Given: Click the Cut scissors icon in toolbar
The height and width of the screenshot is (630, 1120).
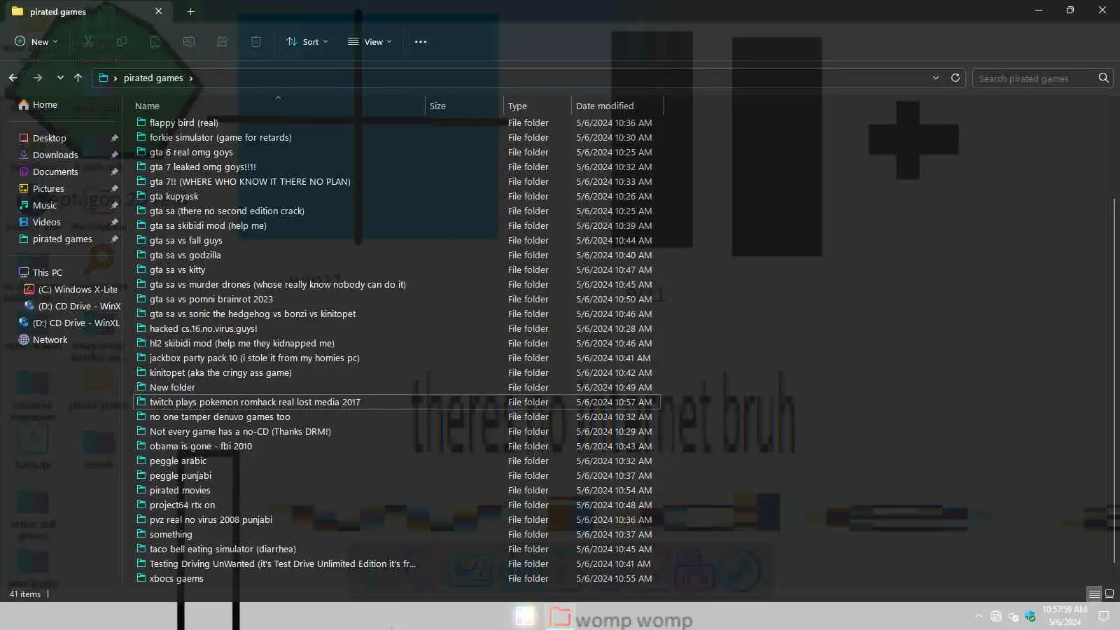Looking at the screenshot, I should 88,42.
